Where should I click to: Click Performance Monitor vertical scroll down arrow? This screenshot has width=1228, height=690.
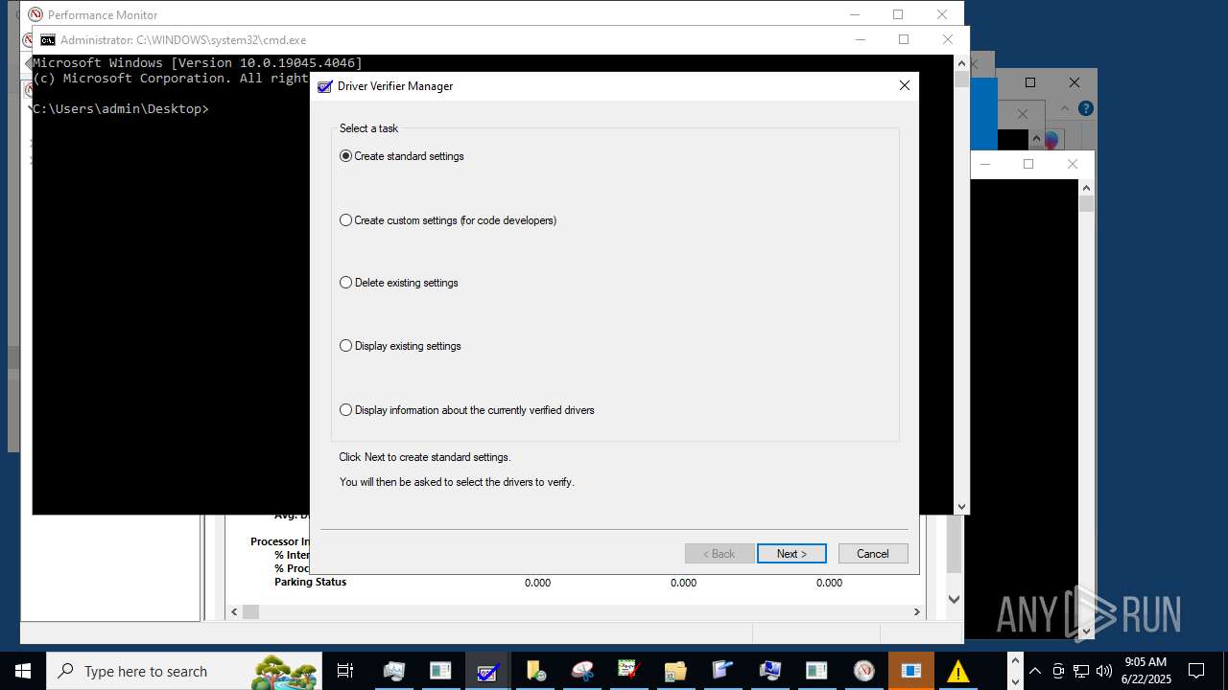pos(954,599)
